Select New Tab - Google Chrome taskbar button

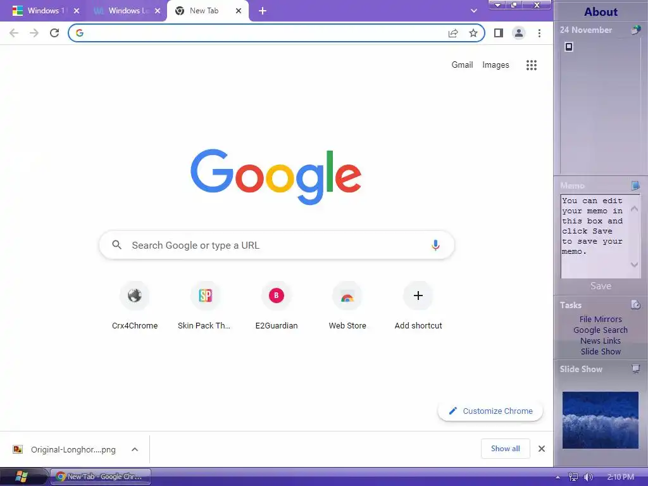coord(101,477)
